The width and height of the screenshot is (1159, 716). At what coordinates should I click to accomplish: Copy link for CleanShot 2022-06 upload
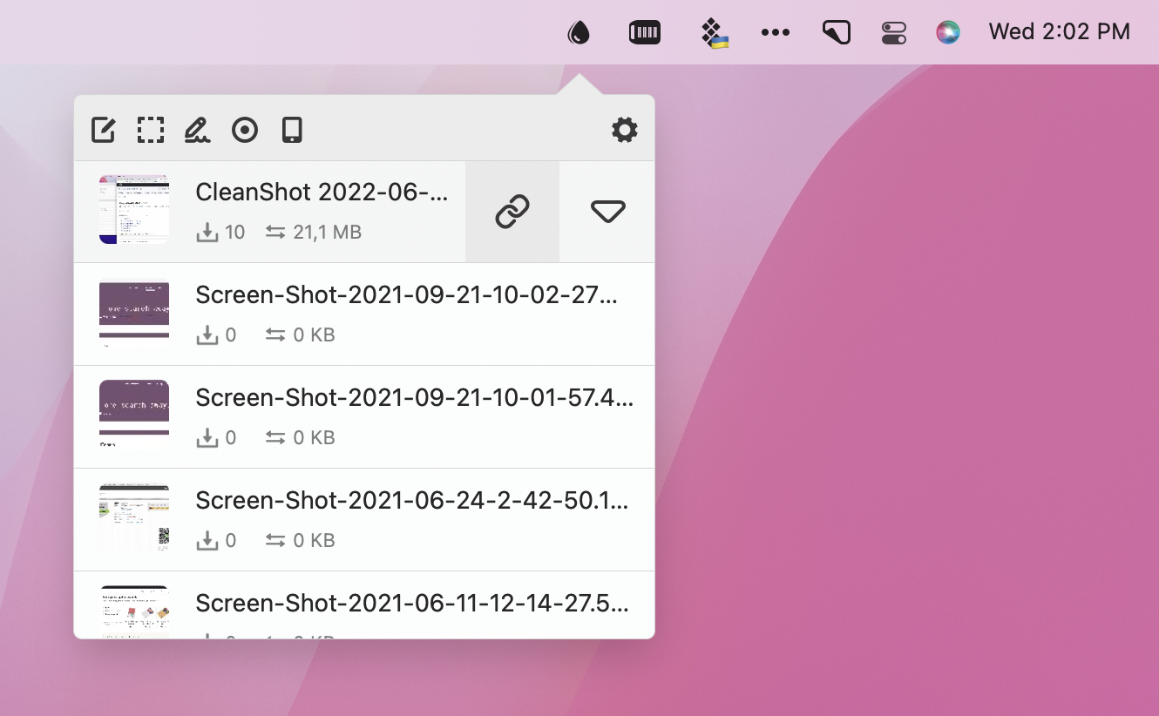pos(512,212)
